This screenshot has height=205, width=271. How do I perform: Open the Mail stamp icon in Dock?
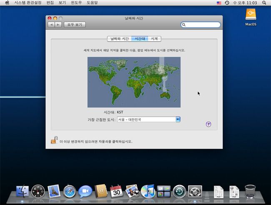tap(54, 191)
